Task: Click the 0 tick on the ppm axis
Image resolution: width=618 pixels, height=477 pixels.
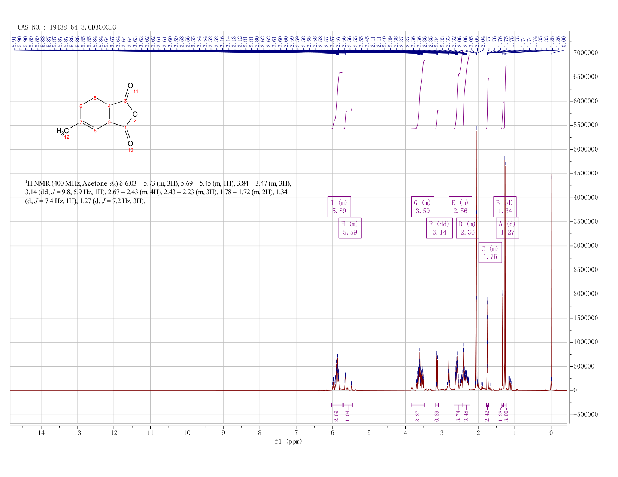Action: click(x=551, y=433)
